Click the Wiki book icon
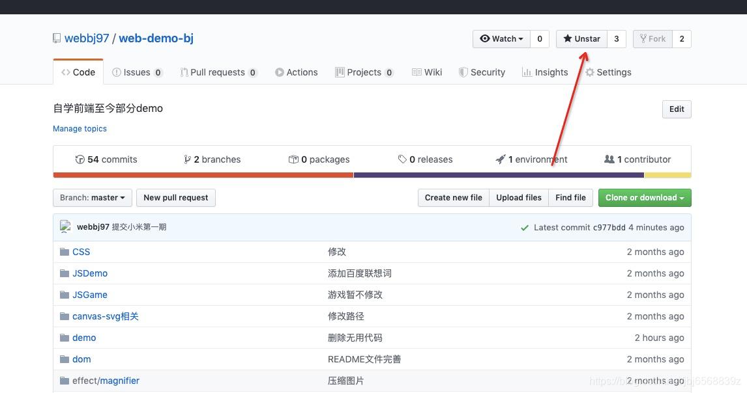This screenshot has height=393, width=747. [x=417, y=72]
